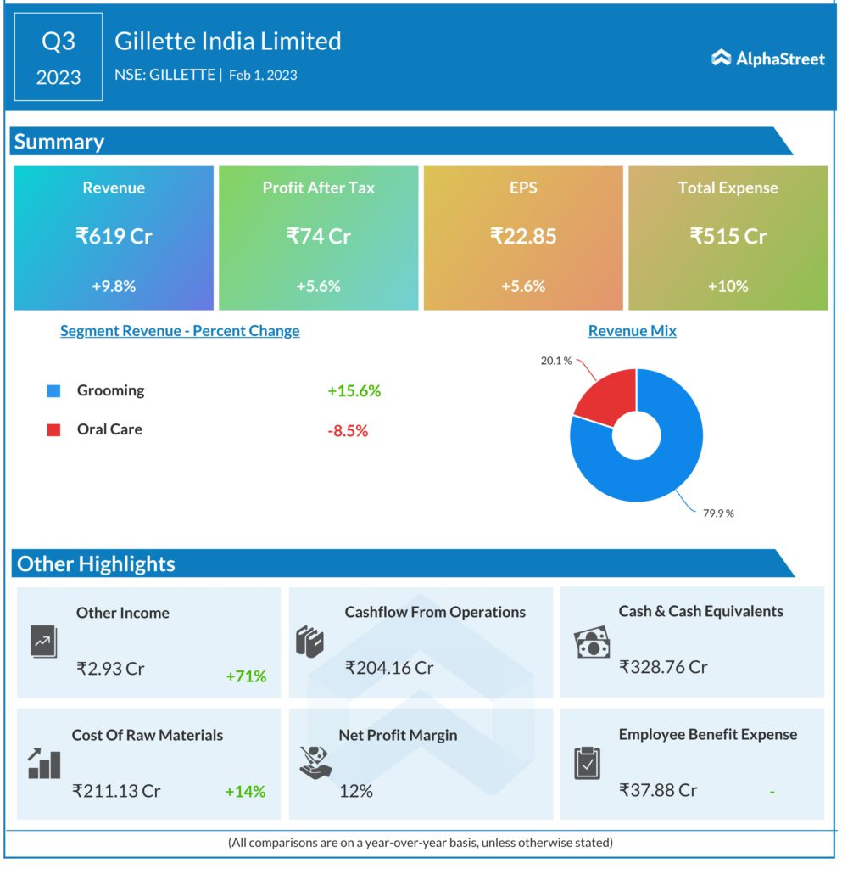Viewport: 842px width, 869px height.
Task: Click the red Oral Care legend swatch
Action: pyautogui.click(x=53, y=430)
